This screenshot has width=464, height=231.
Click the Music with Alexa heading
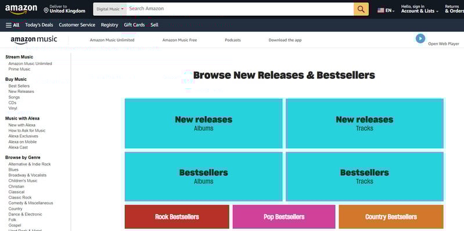tap(23, 118)
